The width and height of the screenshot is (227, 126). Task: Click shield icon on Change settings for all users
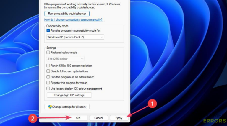(x=50, y=107)
